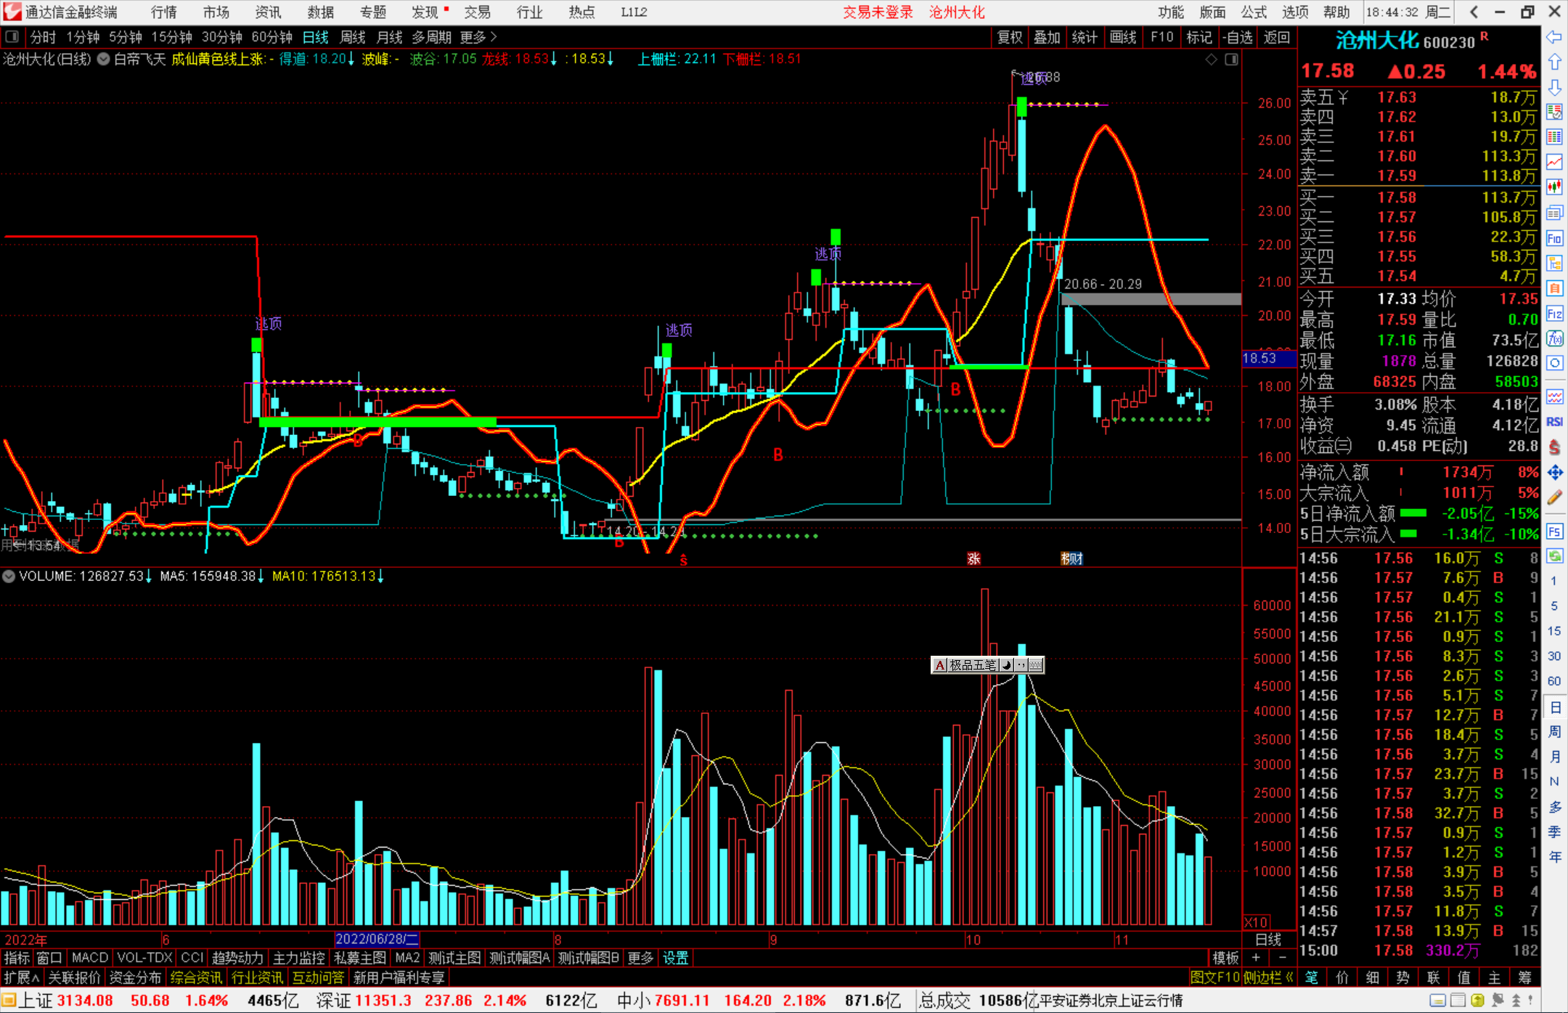Click the satellite dish status bar icon

[1497, 1001]
